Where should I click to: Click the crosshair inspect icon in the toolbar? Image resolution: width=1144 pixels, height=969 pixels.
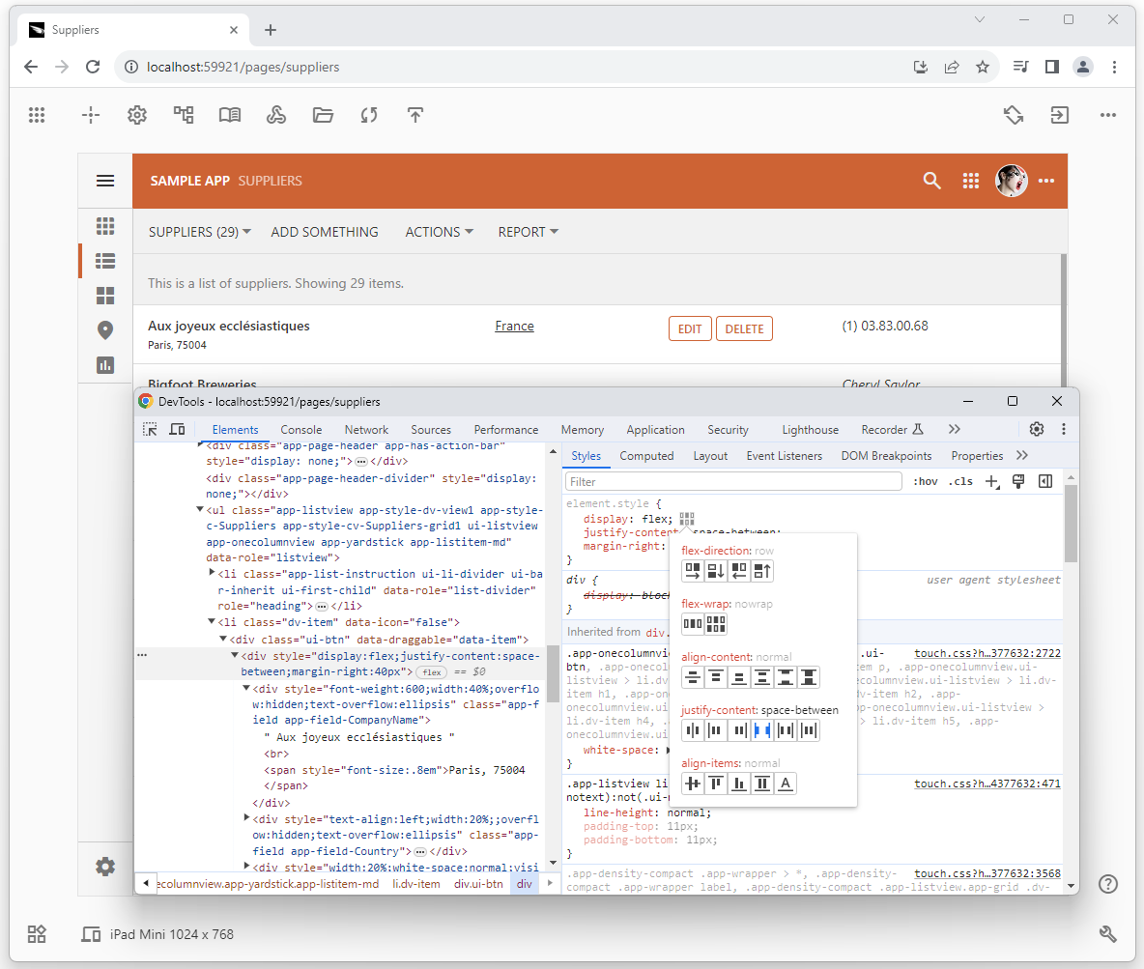coord(91,115)
